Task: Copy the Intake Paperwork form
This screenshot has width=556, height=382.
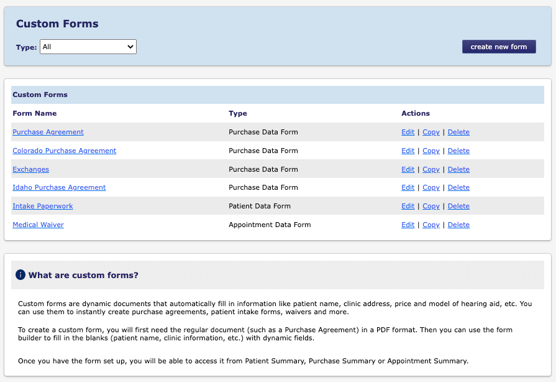Action: 431,207
